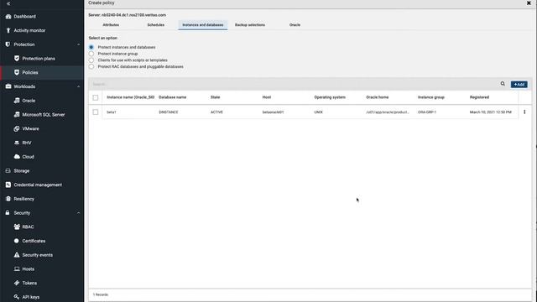Open Credential management icon
537x302 pixels.
[8, 185]
